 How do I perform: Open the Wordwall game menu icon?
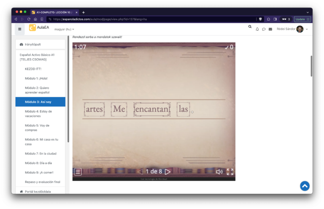78,171
